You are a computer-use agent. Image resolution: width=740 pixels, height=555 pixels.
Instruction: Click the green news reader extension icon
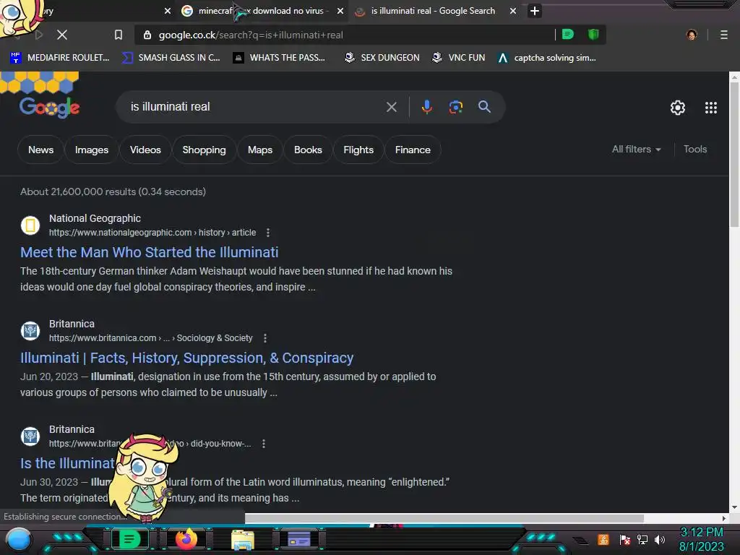tap(568, 35)
